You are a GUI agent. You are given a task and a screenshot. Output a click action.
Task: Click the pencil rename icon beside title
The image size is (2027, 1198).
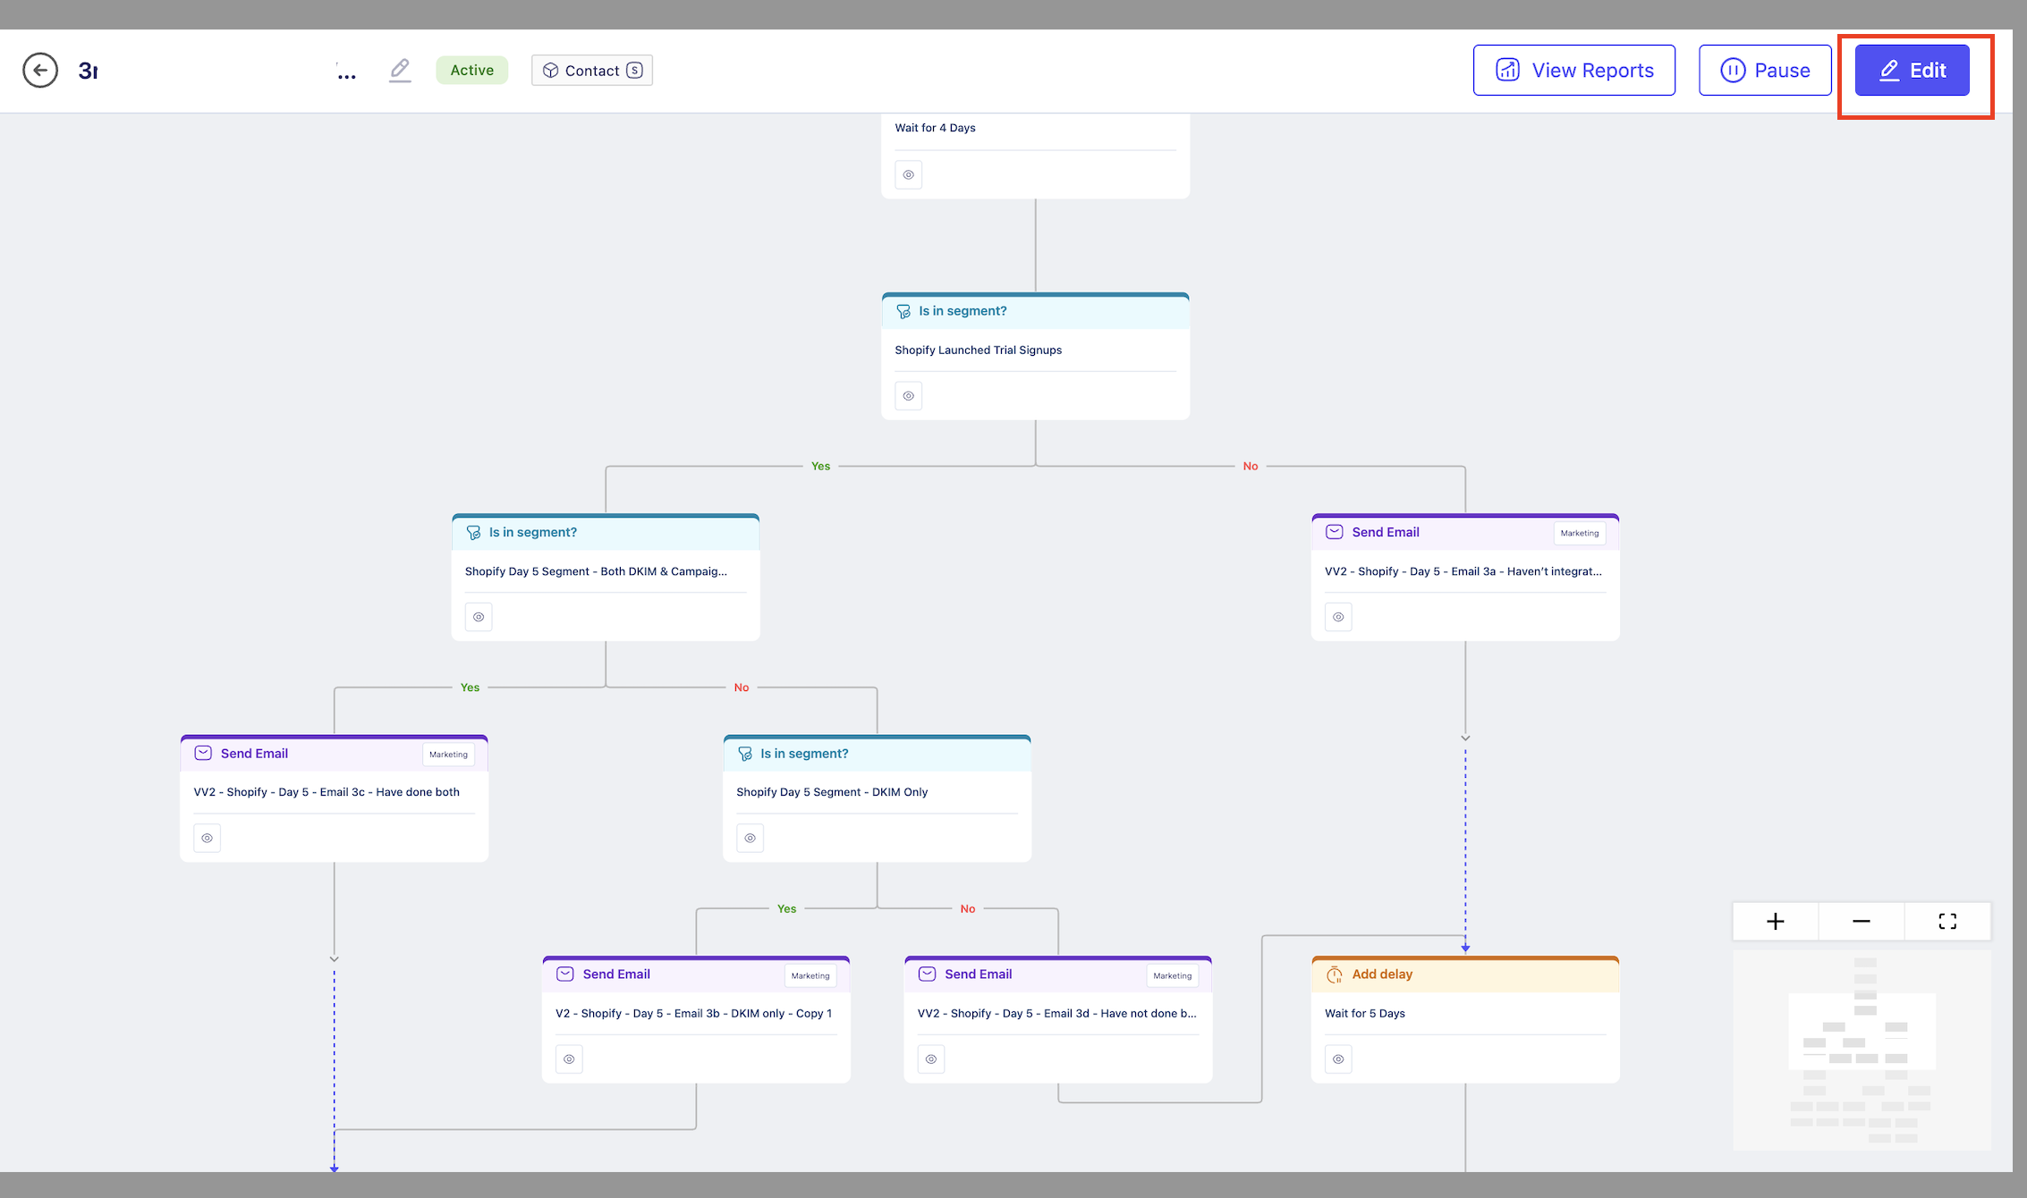[x=400, y=70]
